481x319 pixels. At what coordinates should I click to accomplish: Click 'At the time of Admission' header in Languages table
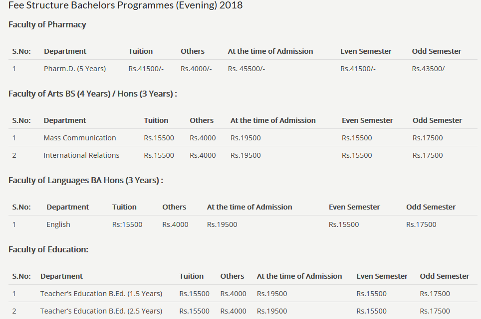pyautogui.click(x=249, y=207)
